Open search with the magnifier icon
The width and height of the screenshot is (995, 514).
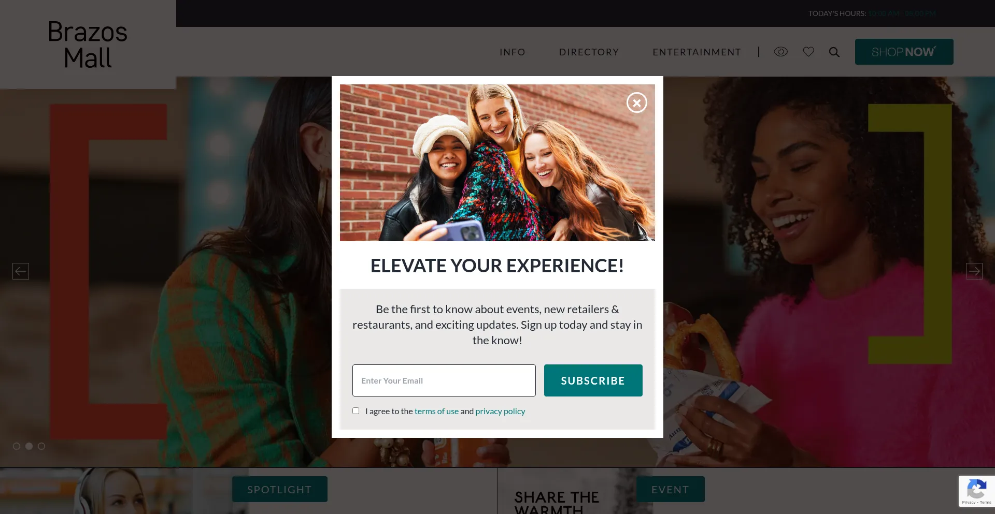point(834,52)
